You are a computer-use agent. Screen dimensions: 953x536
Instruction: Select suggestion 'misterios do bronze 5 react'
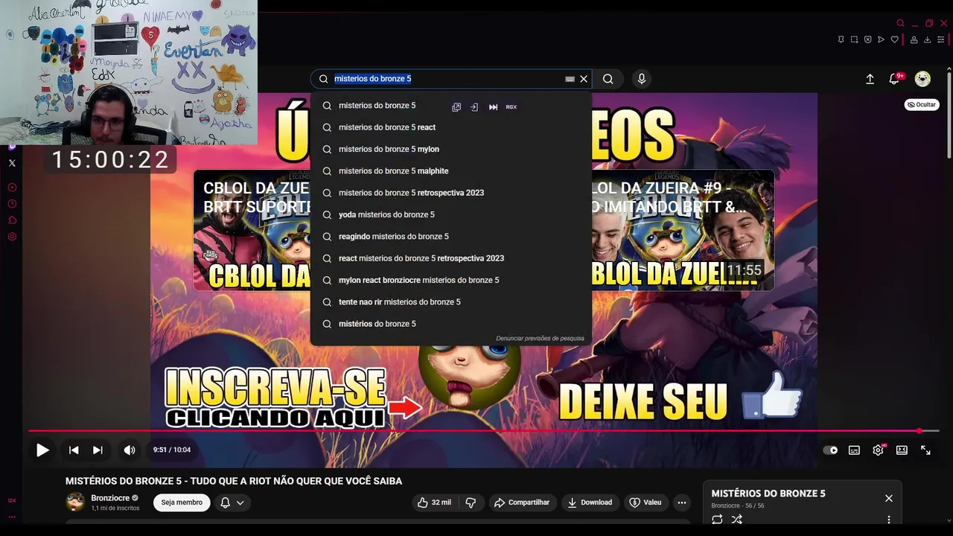[x=451, y=127]
